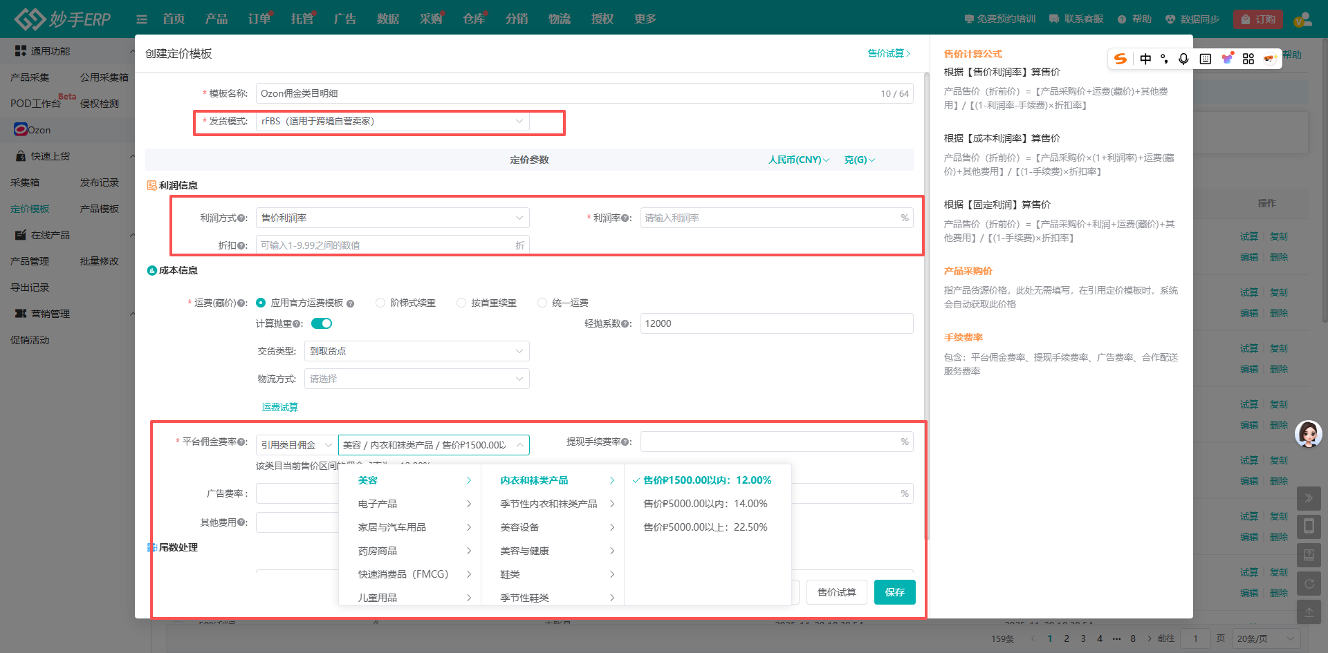The width and height of the screenshot is (1328, 653).
Task: Click the microphone icon in the input toolbar
Action: (1183, 59)
